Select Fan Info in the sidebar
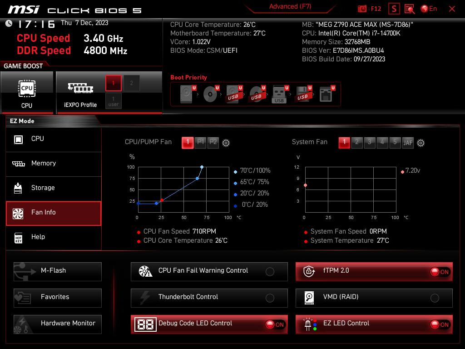 (54, 213)
